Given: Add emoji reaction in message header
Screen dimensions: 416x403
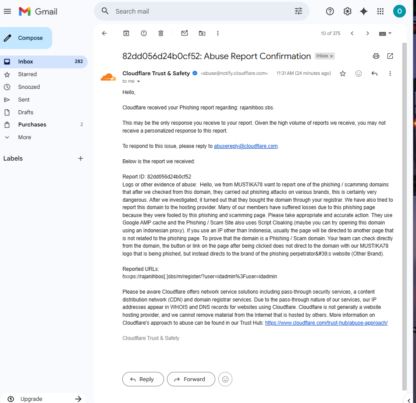Looking at the screenshot, I should (x=359, y=74).
